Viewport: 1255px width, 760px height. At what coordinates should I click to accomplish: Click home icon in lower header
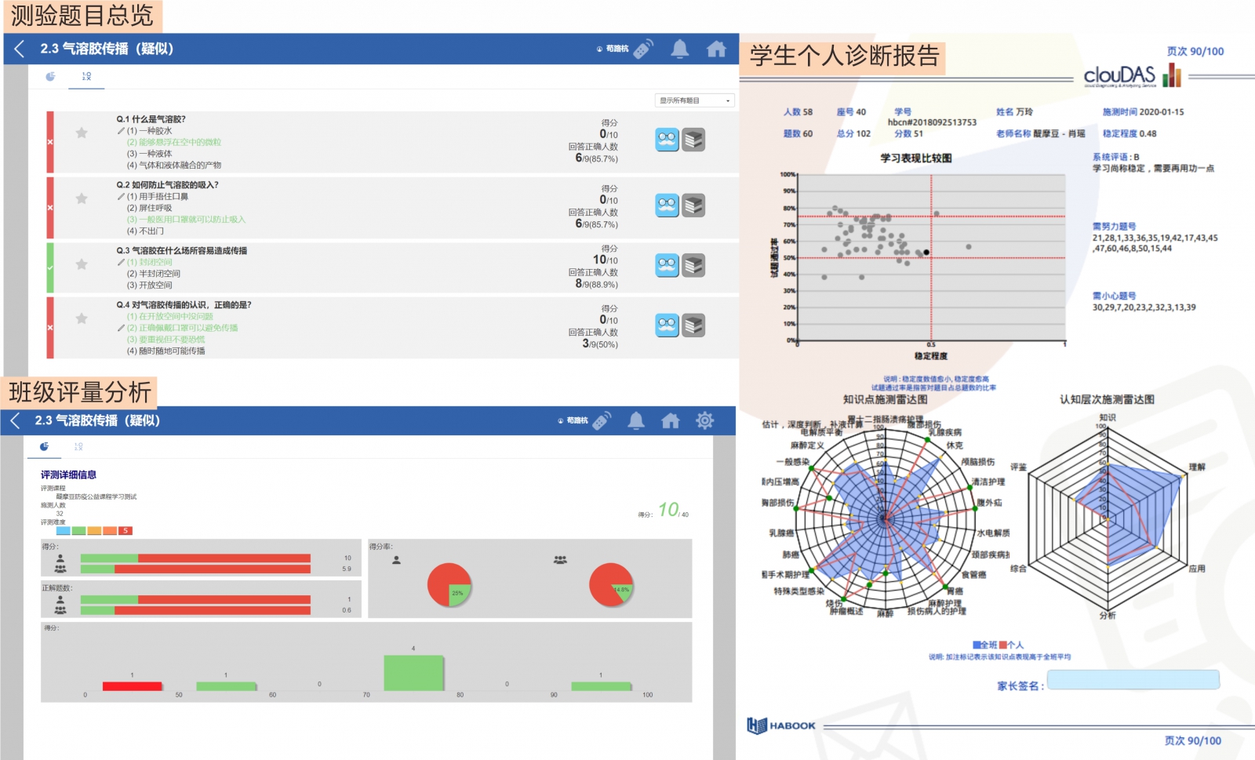click(x=670, y=420)
